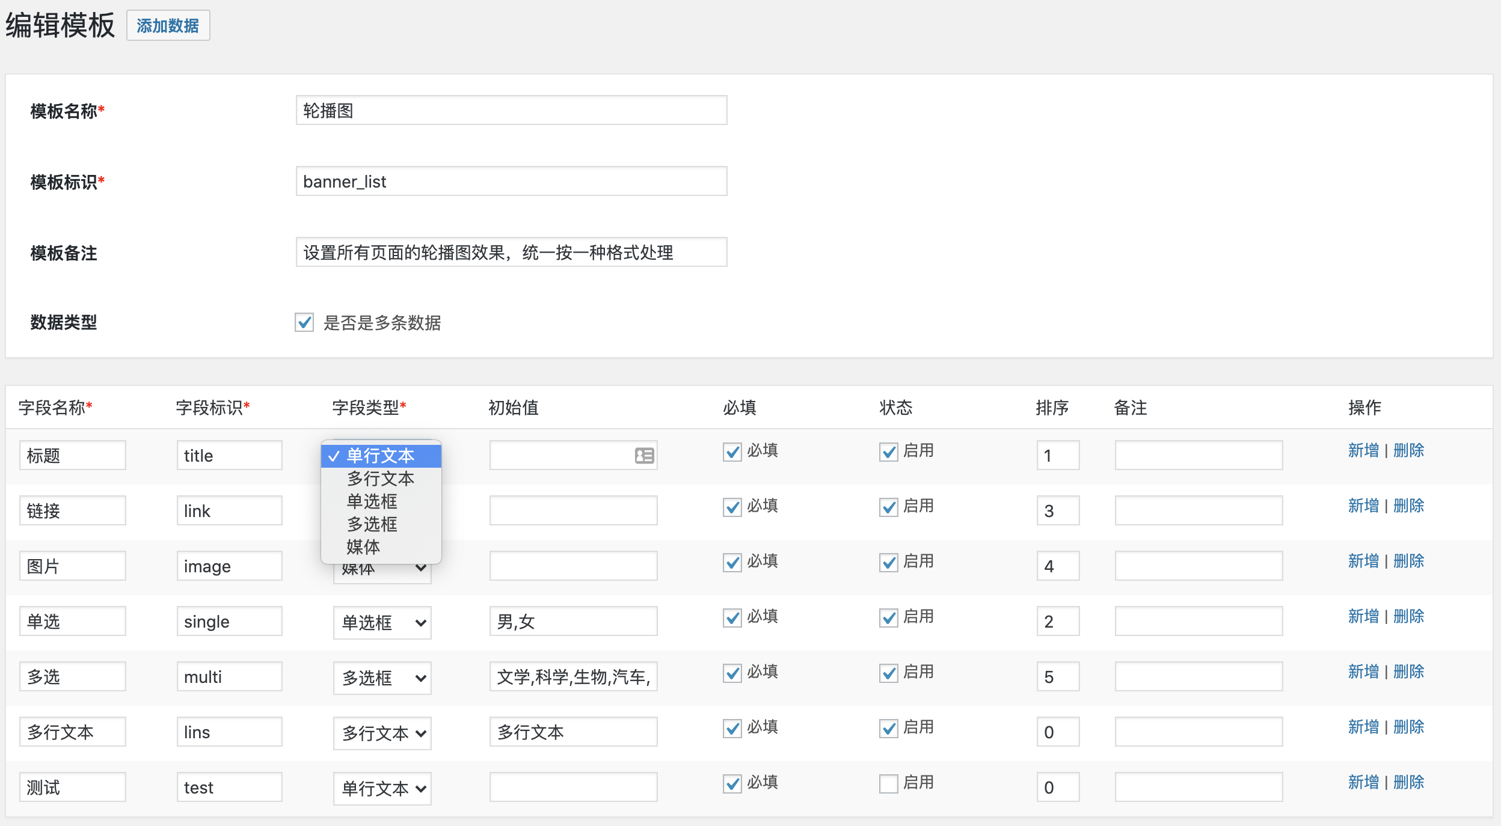Viewport: 1501px width, 826px height.
Task: Uncheck the 是否是多条数据 checkbox
Action: [304, 322]
